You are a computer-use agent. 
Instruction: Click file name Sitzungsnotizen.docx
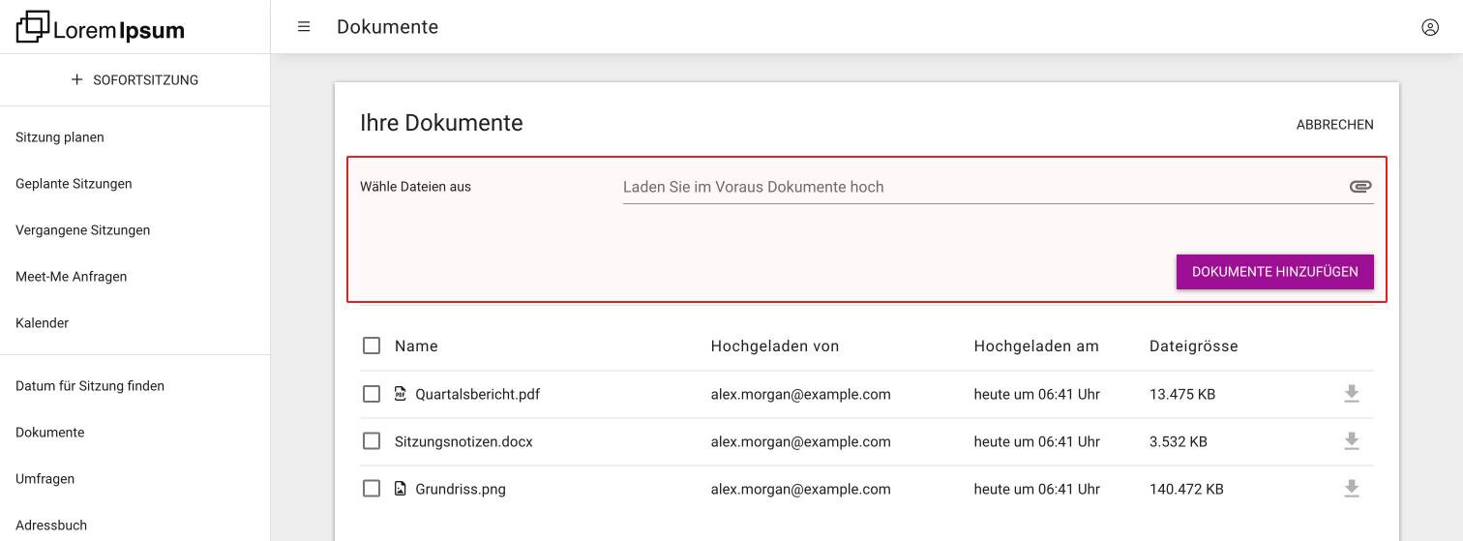point(463,441)
